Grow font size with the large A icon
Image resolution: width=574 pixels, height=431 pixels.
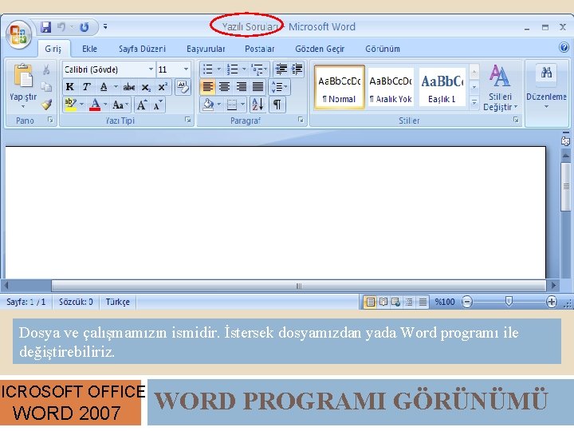pos(142,105)
